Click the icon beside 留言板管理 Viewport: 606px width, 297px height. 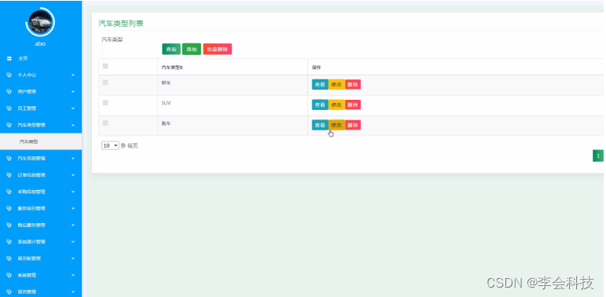coord(9,258)
